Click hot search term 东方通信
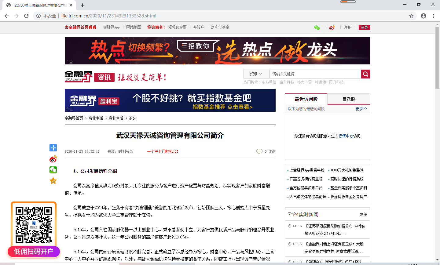 click(x=269, y=82)
